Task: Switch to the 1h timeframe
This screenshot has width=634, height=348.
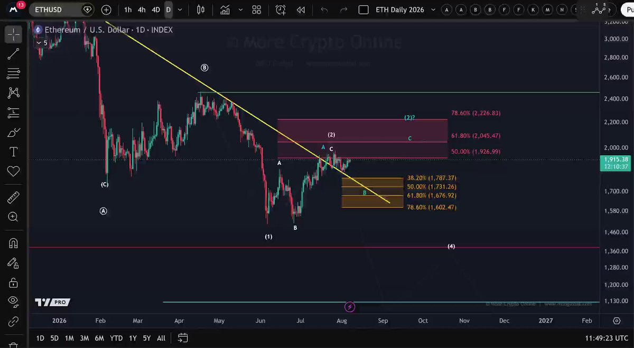Action: click(x=128, y=10)
